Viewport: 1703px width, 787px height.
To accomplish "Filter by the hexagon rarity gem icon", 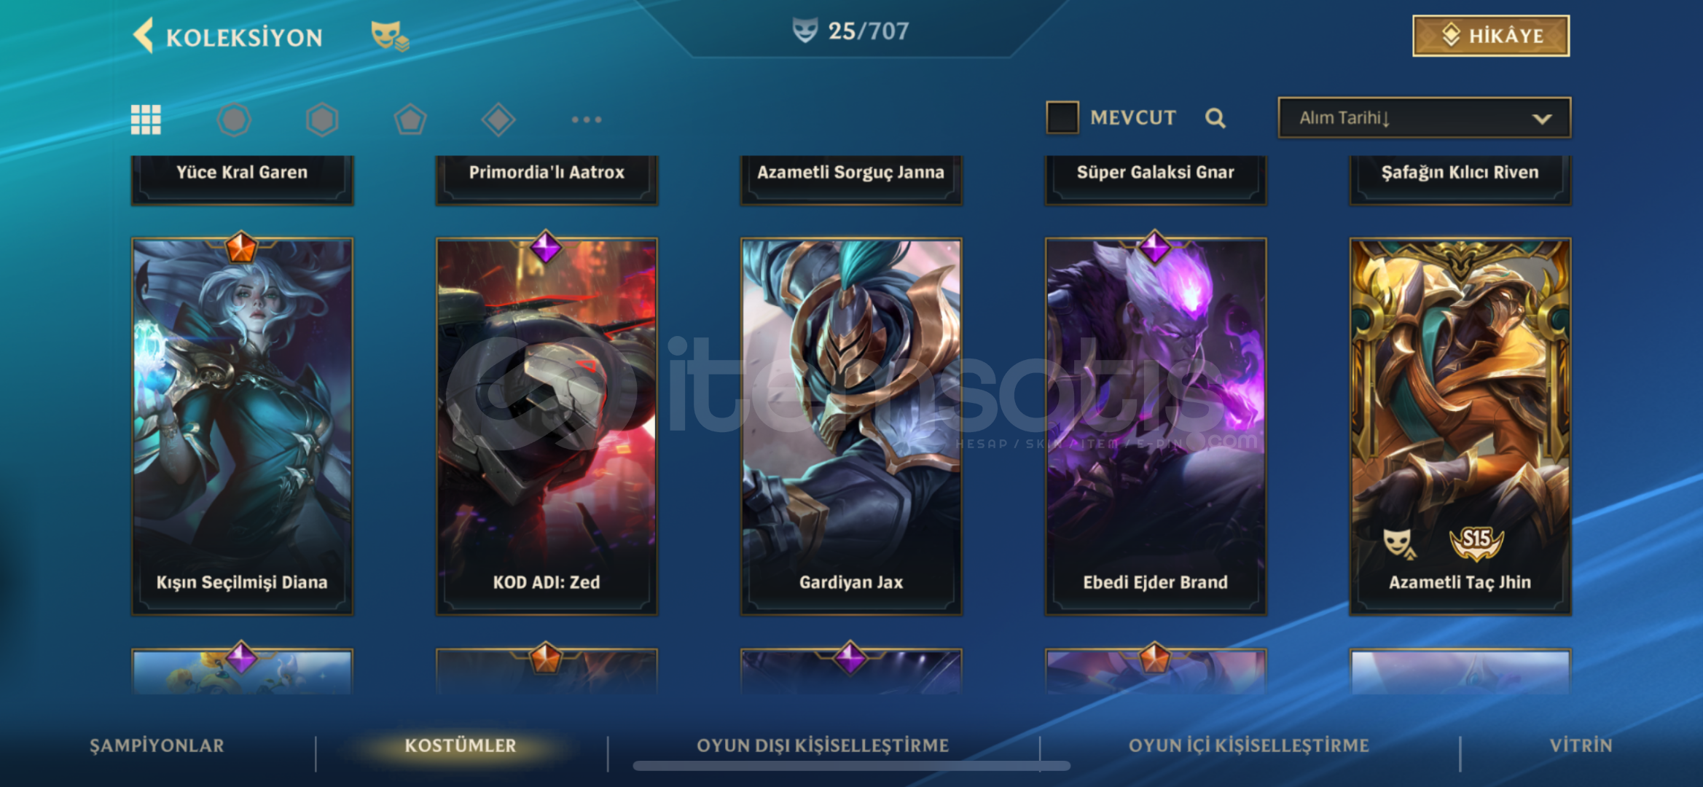I will pyautogui.click(x=322, y=120).
